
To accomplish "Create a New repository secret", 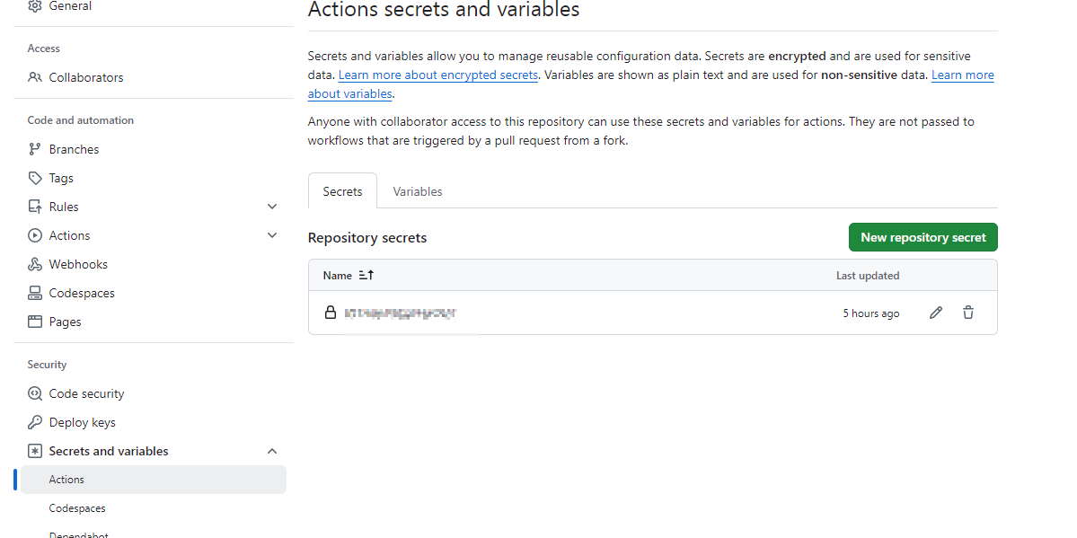I will (923, 237).
